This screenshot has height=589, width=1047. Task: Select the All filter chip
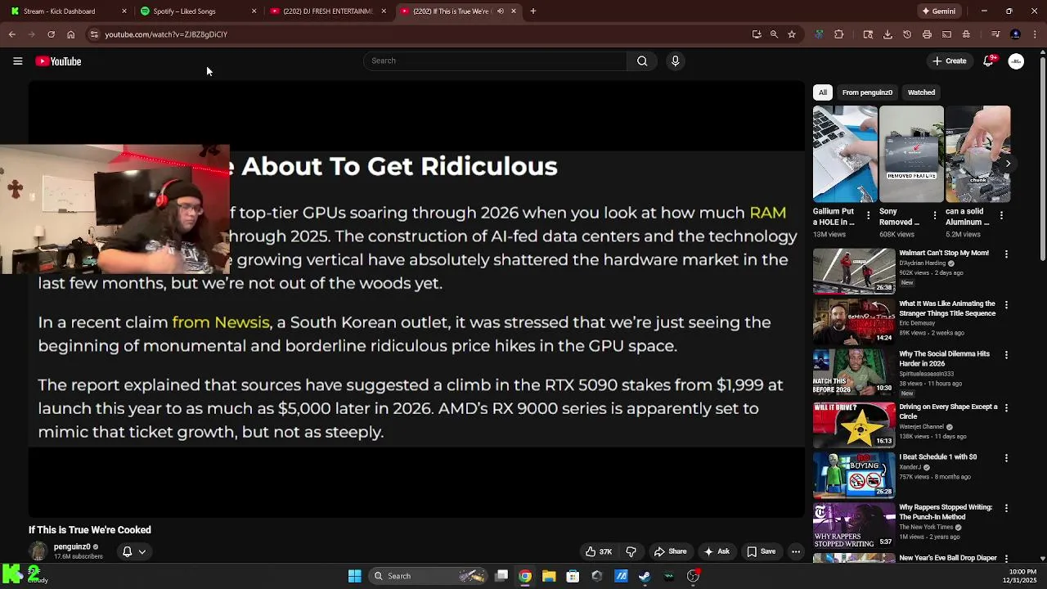tap(823, 92)
